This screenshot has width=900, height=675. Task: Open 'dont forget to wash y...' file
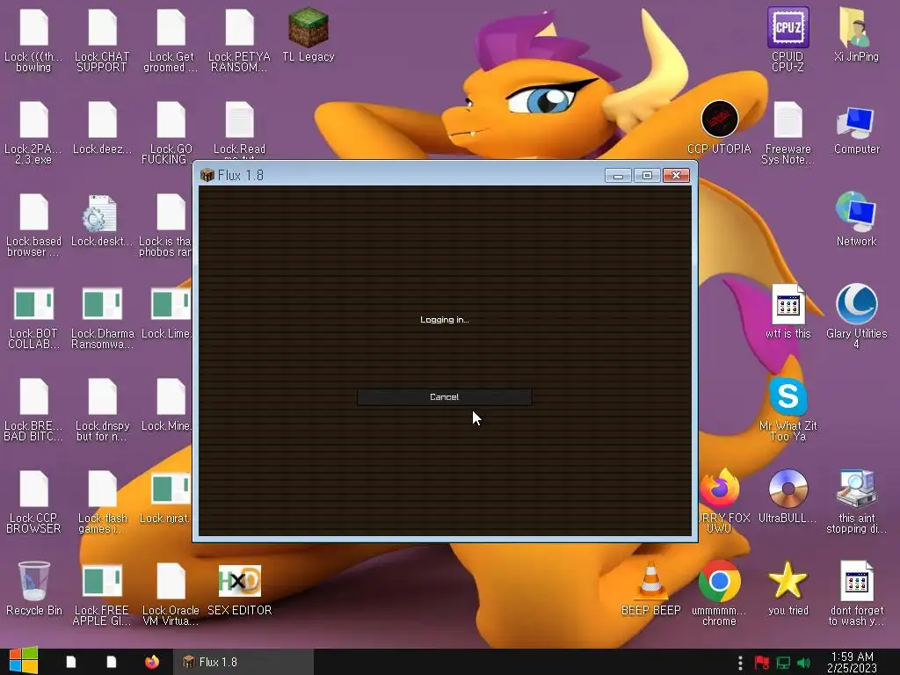(x=856, y=593)
